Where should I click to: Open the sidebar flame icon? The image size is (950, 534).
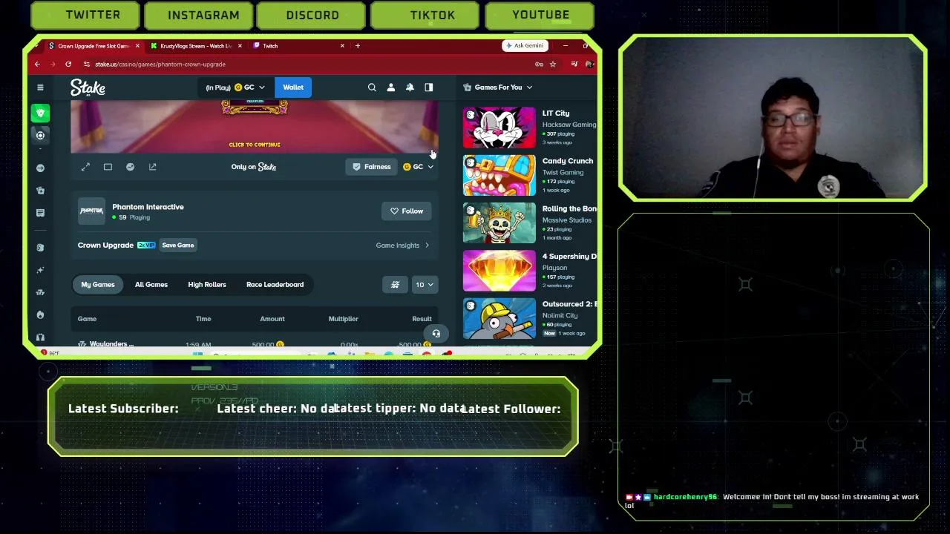click(x=40, y=314)
